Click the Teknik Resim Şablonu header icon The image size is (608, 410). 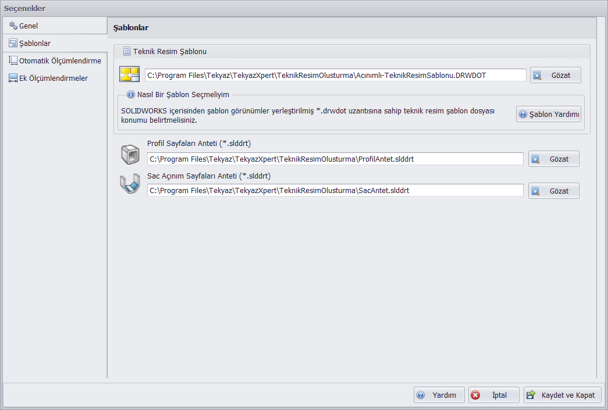point(126,51)
